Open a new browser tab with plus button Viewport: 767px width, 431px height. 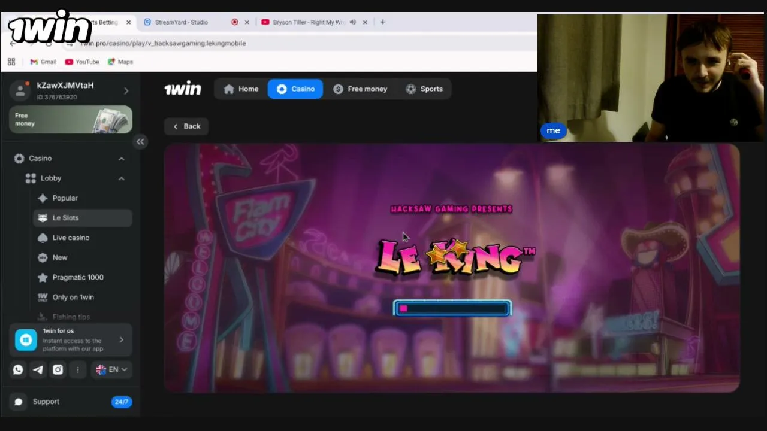click(383, 22)
